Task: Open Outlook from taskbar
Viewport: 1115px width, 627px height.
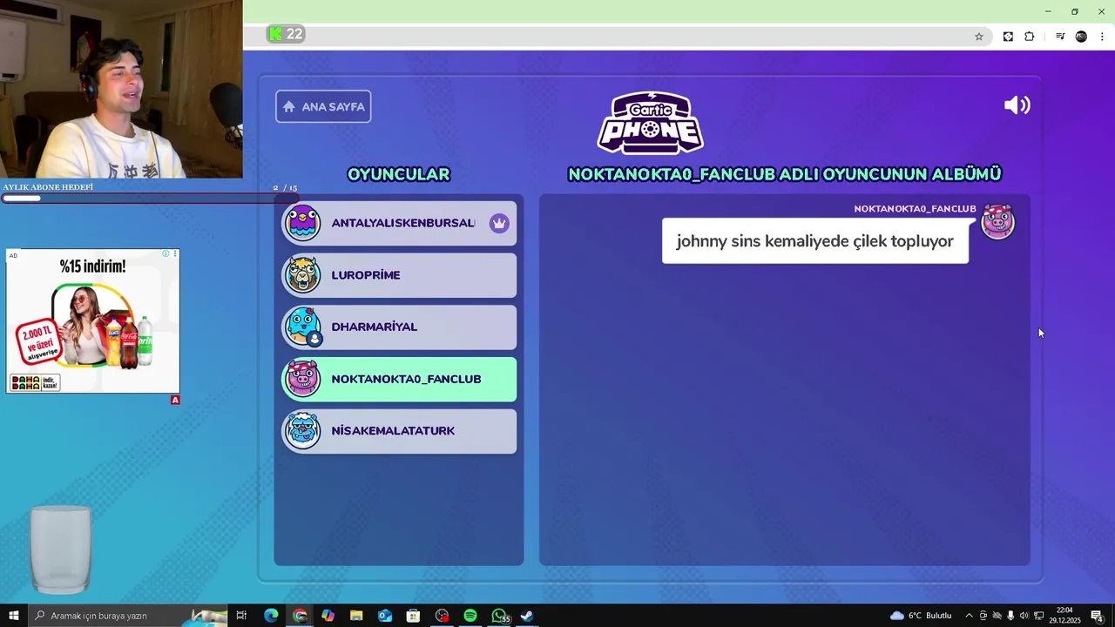Action: click(x=385, y=616)
